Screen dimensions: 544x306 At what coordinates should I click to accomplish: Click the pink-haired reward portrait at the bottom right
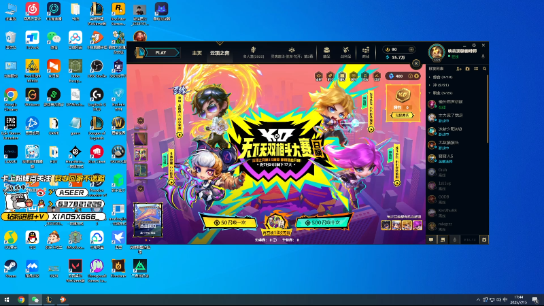(x=418, y=225)
